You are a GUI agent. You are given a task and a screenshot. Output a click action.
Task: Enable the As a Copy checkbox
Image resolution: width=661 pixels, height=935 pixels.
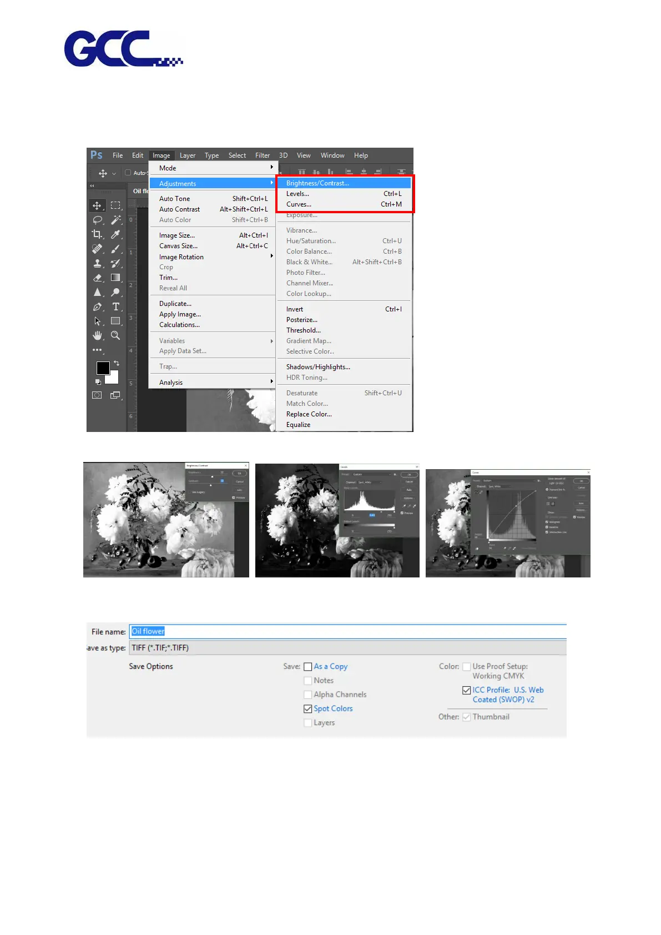(x=308, y=667)
